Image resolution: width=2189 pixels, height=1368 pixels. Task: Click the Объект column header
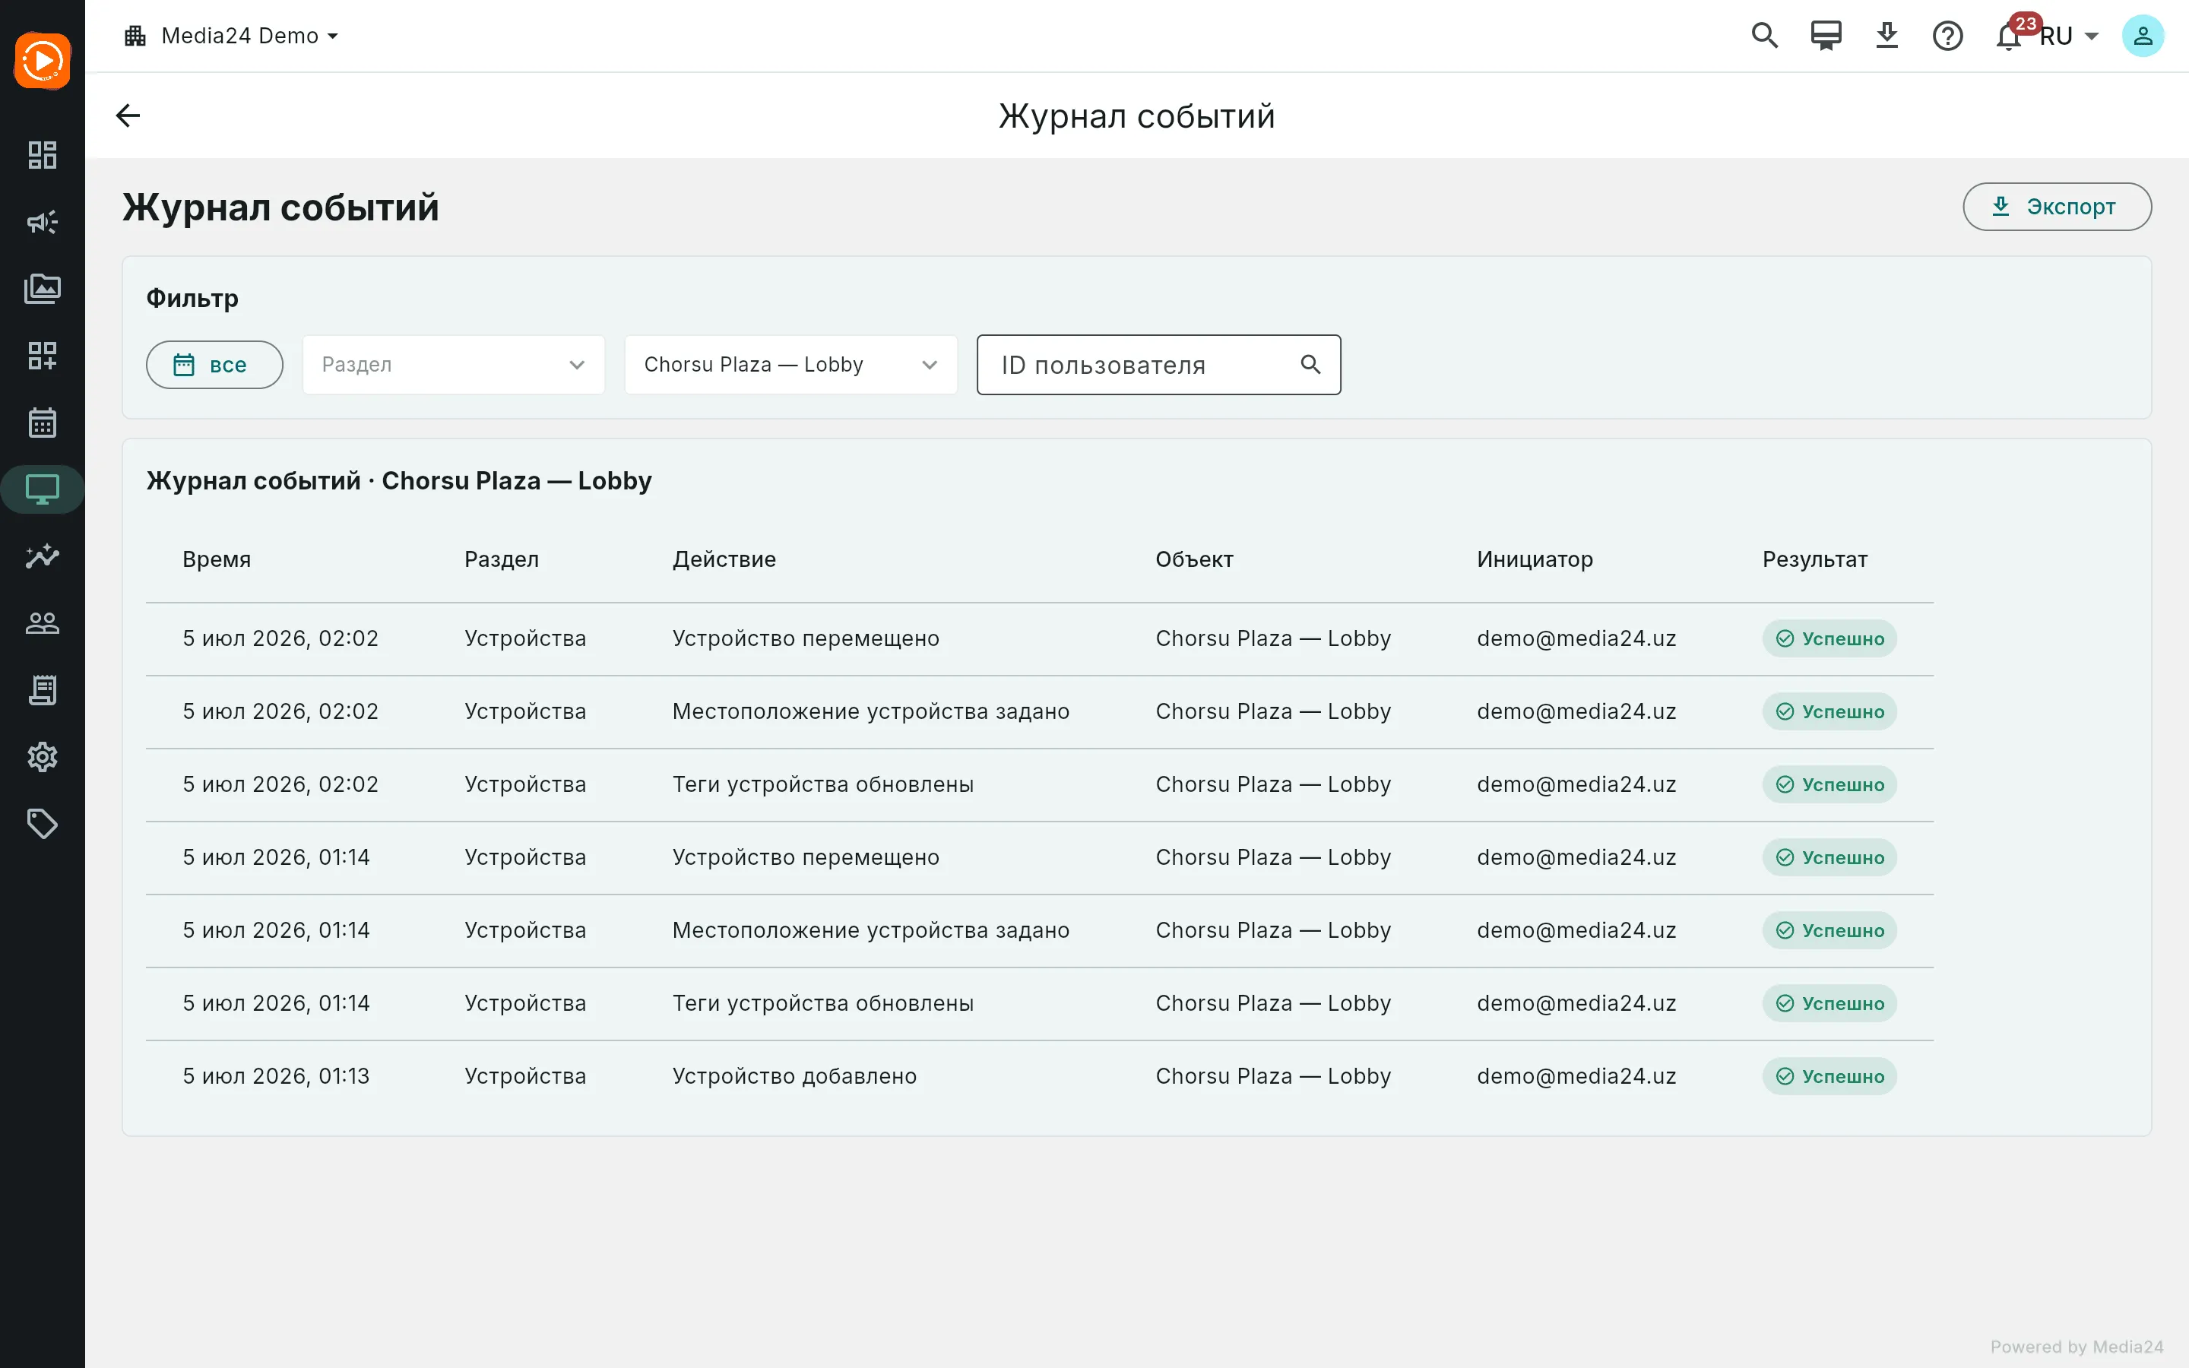click(x=1194, y=559)
